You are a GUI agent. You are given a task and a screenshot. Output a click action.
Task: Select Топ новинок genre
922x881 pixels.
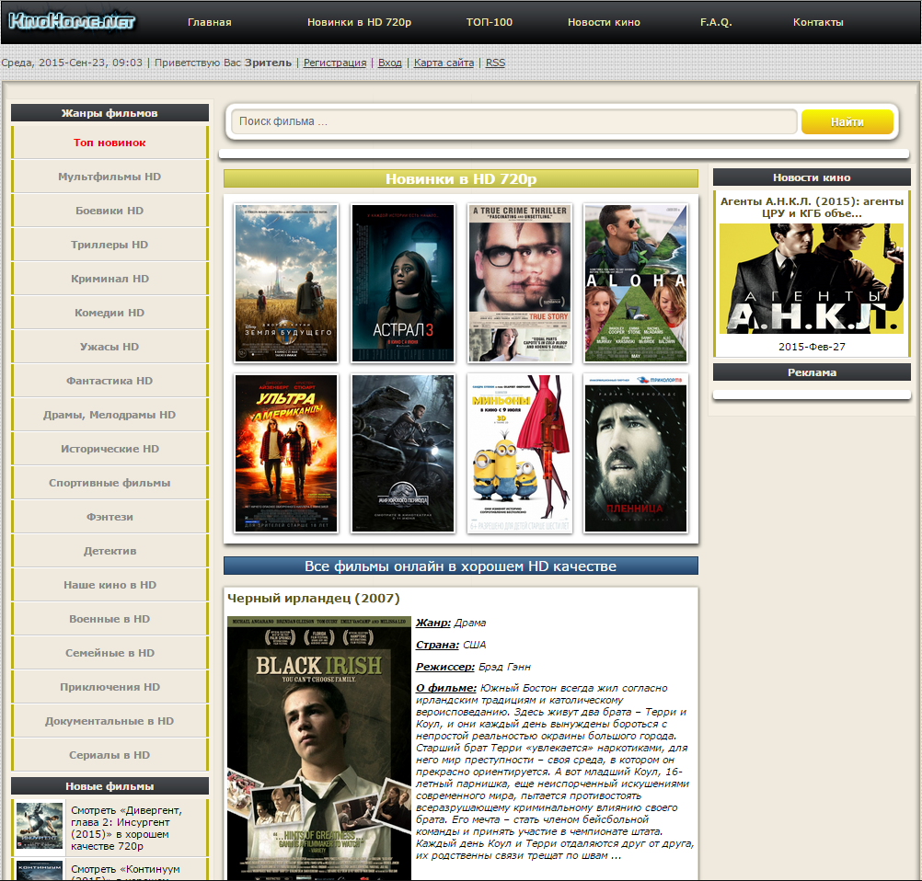click(x=109, y=143)
